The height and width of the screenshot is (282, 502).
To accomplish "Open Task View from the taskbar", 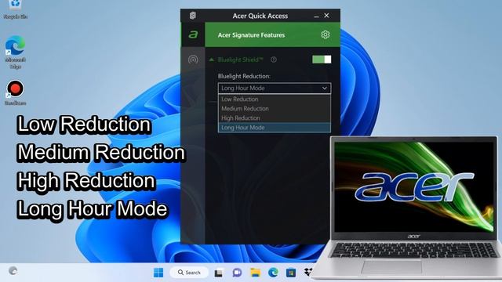I will click(218, 273).
